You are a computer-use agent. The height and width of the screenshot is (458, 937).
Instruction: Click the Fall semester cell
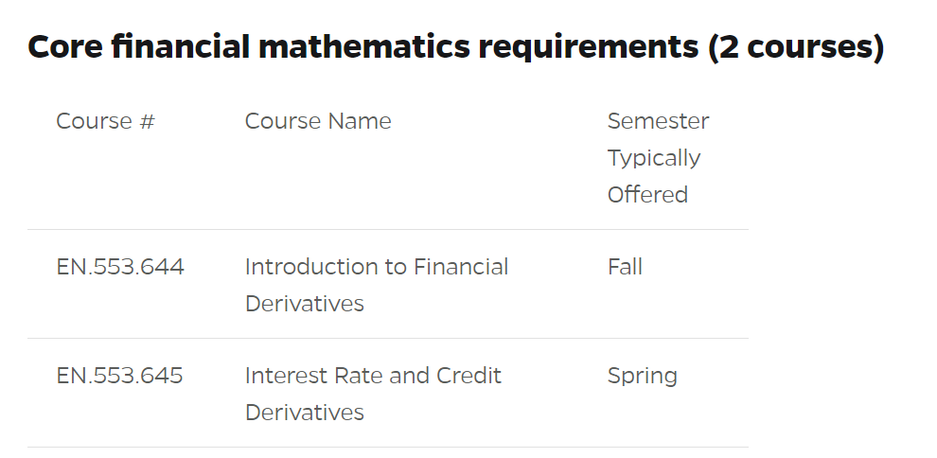[625, 267]
